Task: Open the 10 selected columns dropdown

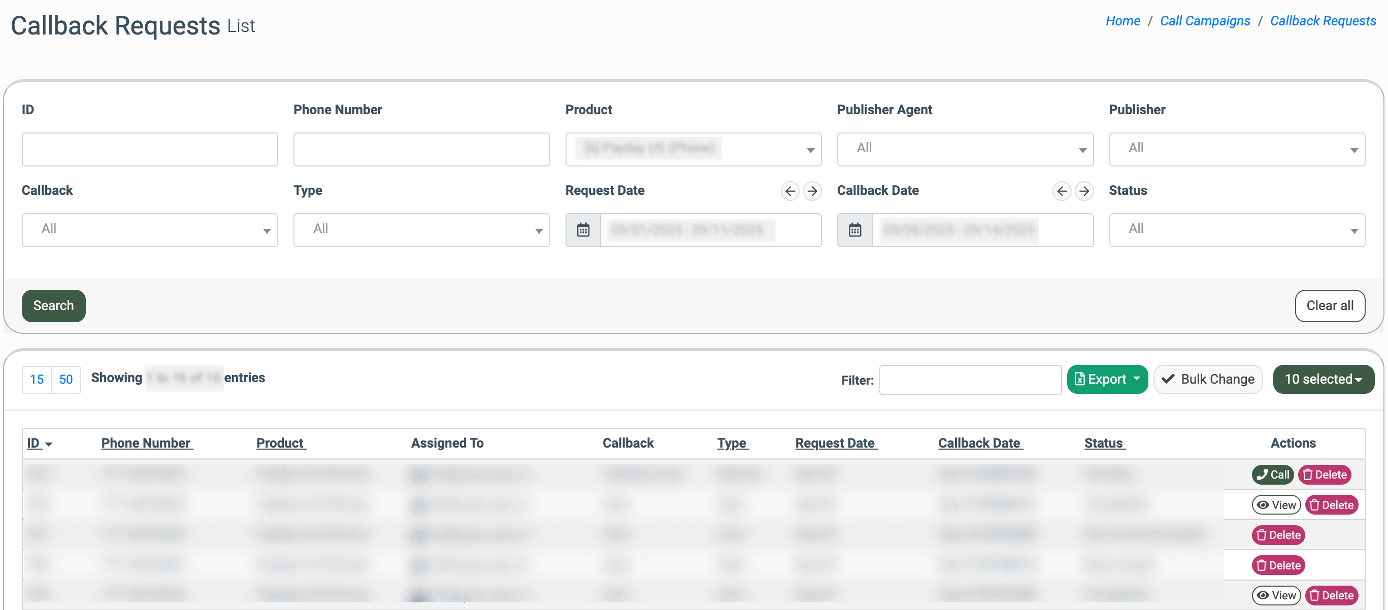Action: tap(1323, 379)
